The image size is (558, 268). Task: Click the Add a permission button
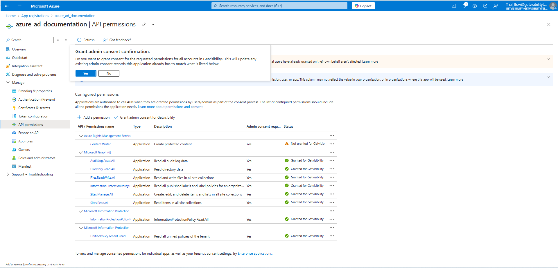click(94, 117)
